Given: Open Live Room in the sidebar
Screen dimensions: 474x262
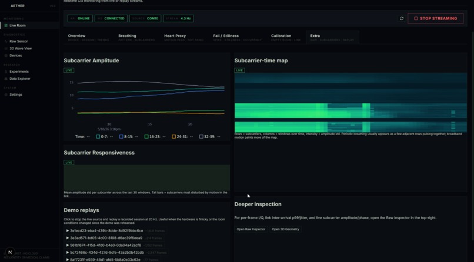Looking at the screenshot, I should (29, 25).
